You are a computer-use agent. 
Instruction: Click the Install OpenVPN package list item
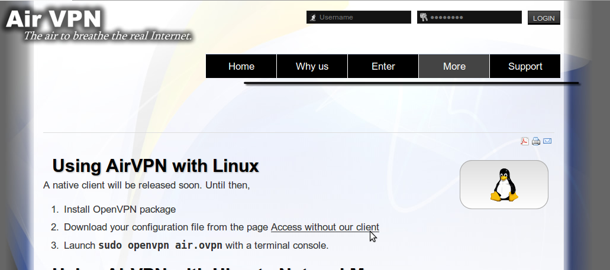click(120, 209)
